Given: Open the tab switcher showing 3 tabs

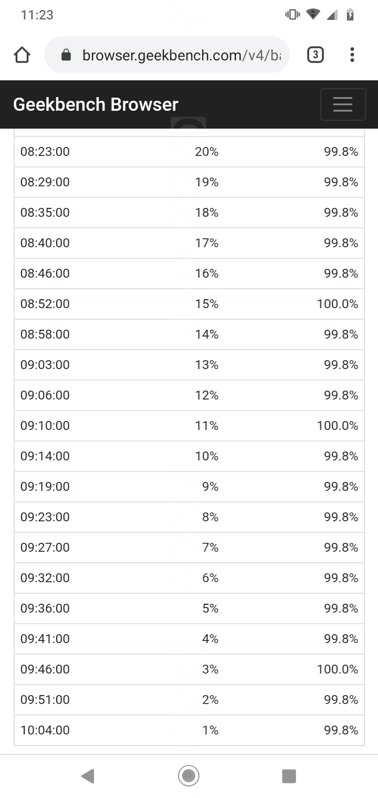Looking at the screenshot, I should [315, 55].
